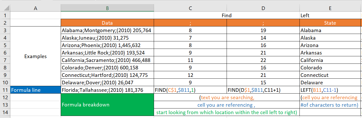The height and width of the screenshot is (118, 362).
Task: Click the value 19 in column D
Action: coord(263,30)
